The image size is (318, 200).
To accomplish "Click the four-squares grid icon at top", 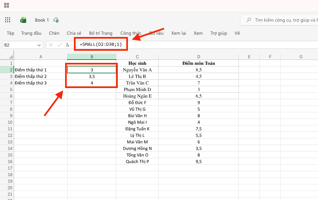I will pos(7,5).
